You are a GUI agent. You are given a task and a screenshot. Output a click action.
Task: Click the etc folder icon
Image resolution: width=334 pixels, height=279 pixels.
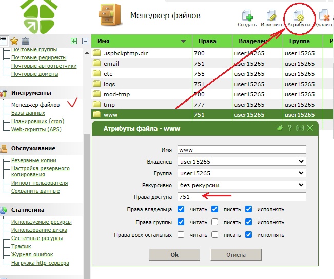click(x=96, y=73)
